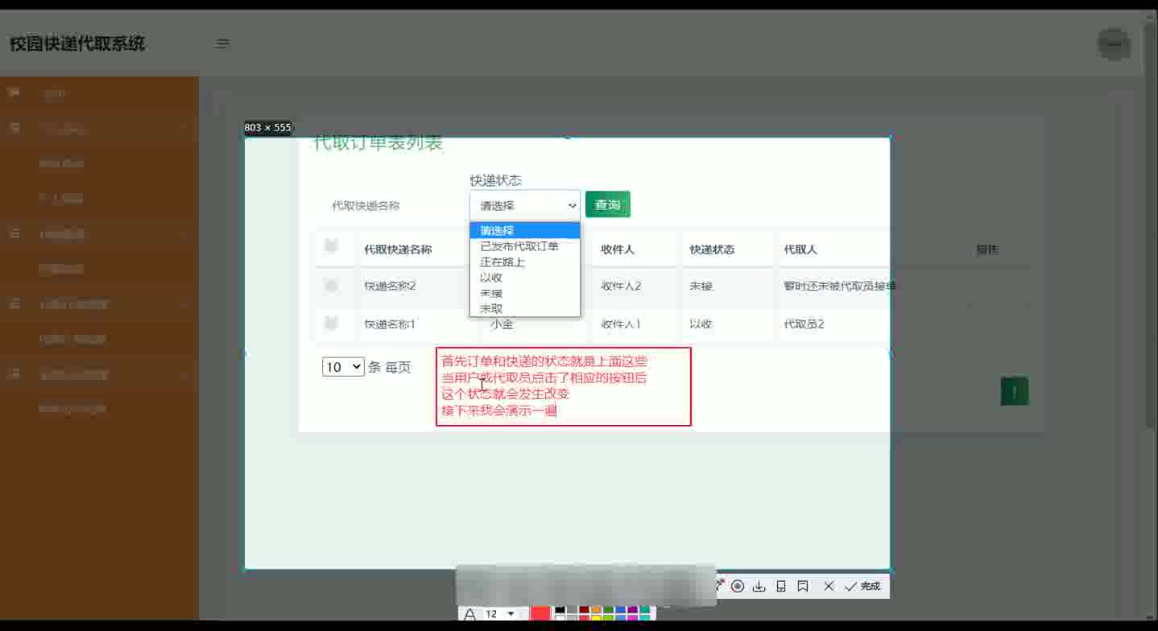Image resolution: width=1158 pixels, height=631 pixels.
Task: Tick the select-all checkbox in table header
Action: [x=331, y=246]
